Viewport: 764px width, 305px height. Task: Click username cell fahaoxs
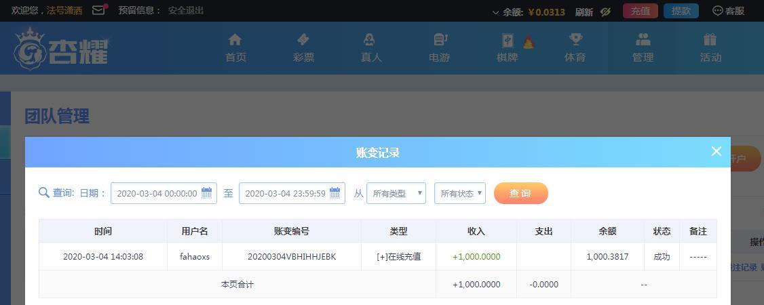195,256
